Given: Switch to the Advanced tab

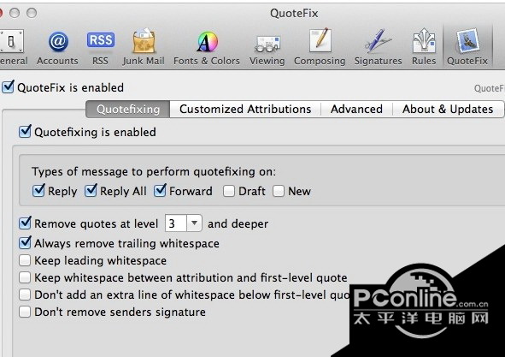Looking at the screenshot, I should tap(356, 109).
